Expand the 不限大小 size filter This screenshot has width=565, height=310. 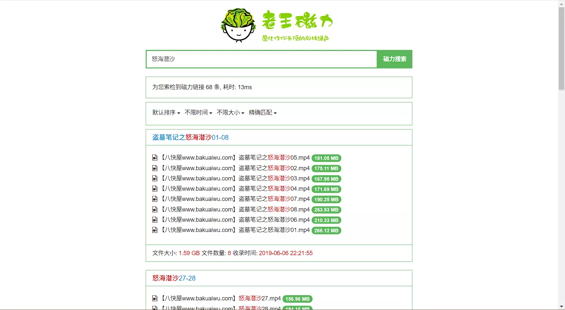(x=230, y=113)
